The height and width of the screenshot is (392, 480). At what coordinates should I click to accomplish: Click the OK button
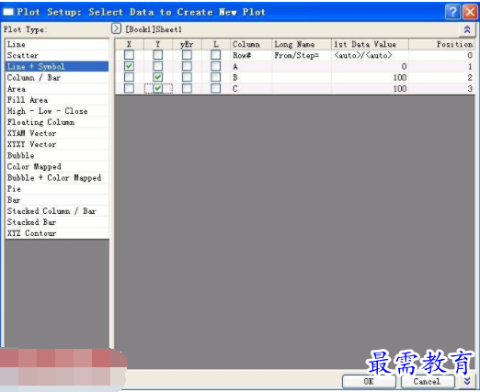pyautogui.click(x=369, y=381)
